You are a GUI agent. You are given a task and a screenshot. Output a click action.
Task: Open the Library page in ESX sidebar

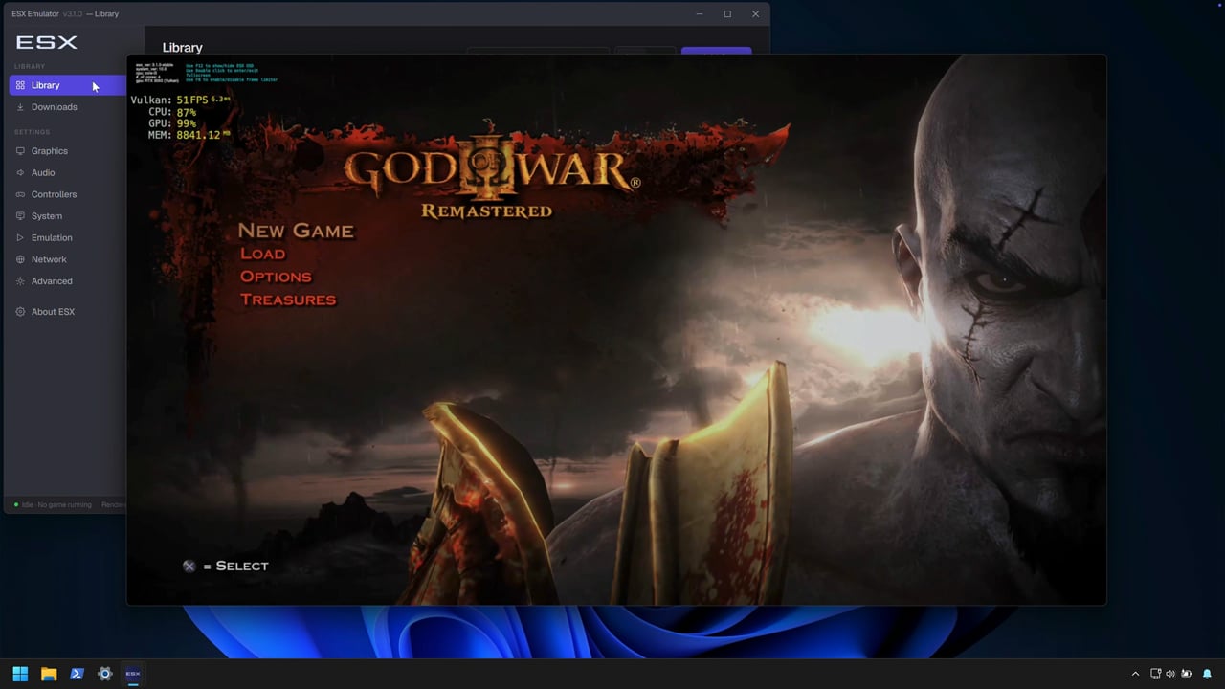pyautogui.click(x=67, y=85)
